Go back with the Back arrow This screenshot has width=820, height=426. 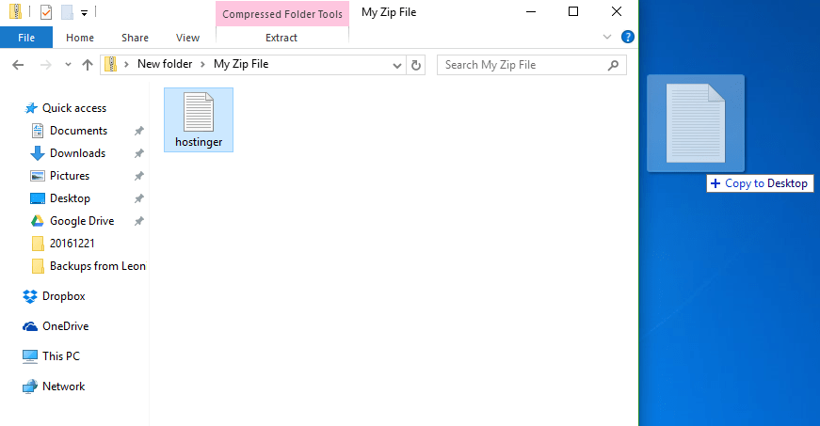click(x=17, y=65)
